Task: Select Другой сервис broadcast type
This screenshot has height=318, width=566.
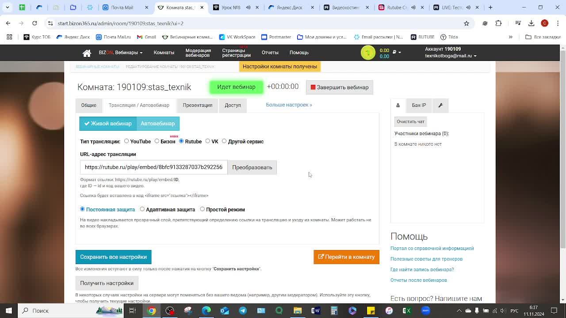Action: point(224,141)
